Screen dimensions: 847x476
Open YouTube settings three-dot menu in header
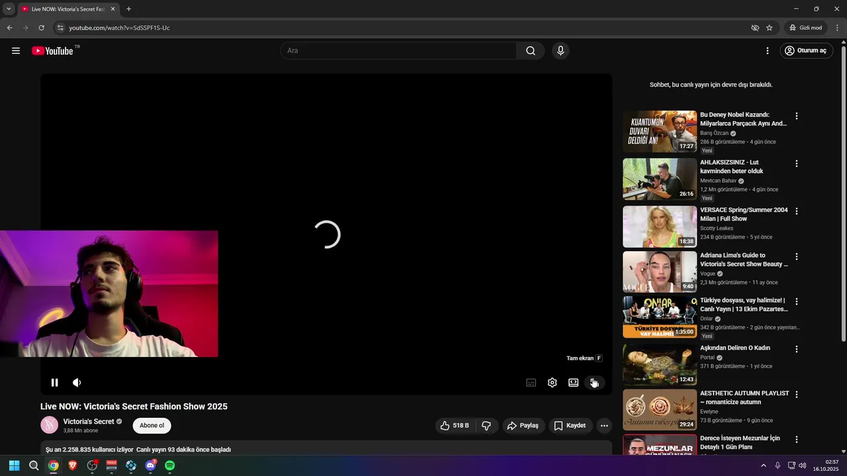point(768,51)
